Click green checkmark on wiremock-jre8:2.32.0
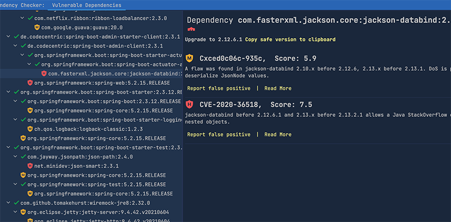The image size is (451, 222). tap(16, 203)
